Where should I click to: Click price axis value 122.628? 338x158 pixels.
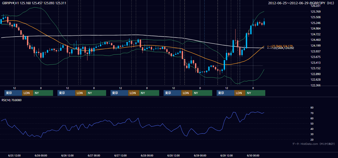click(315, 80)
